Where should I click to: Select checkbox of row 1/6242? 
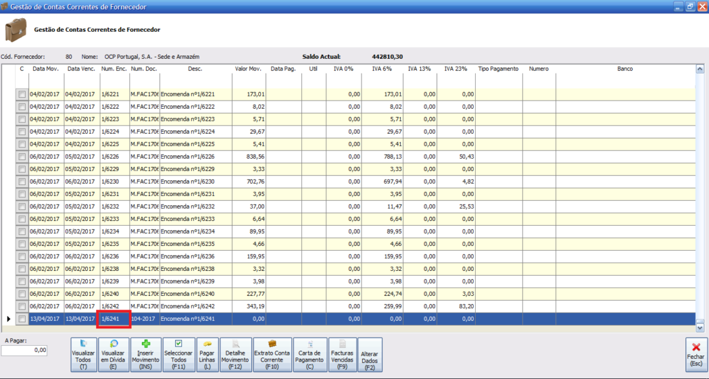[22, 306]
